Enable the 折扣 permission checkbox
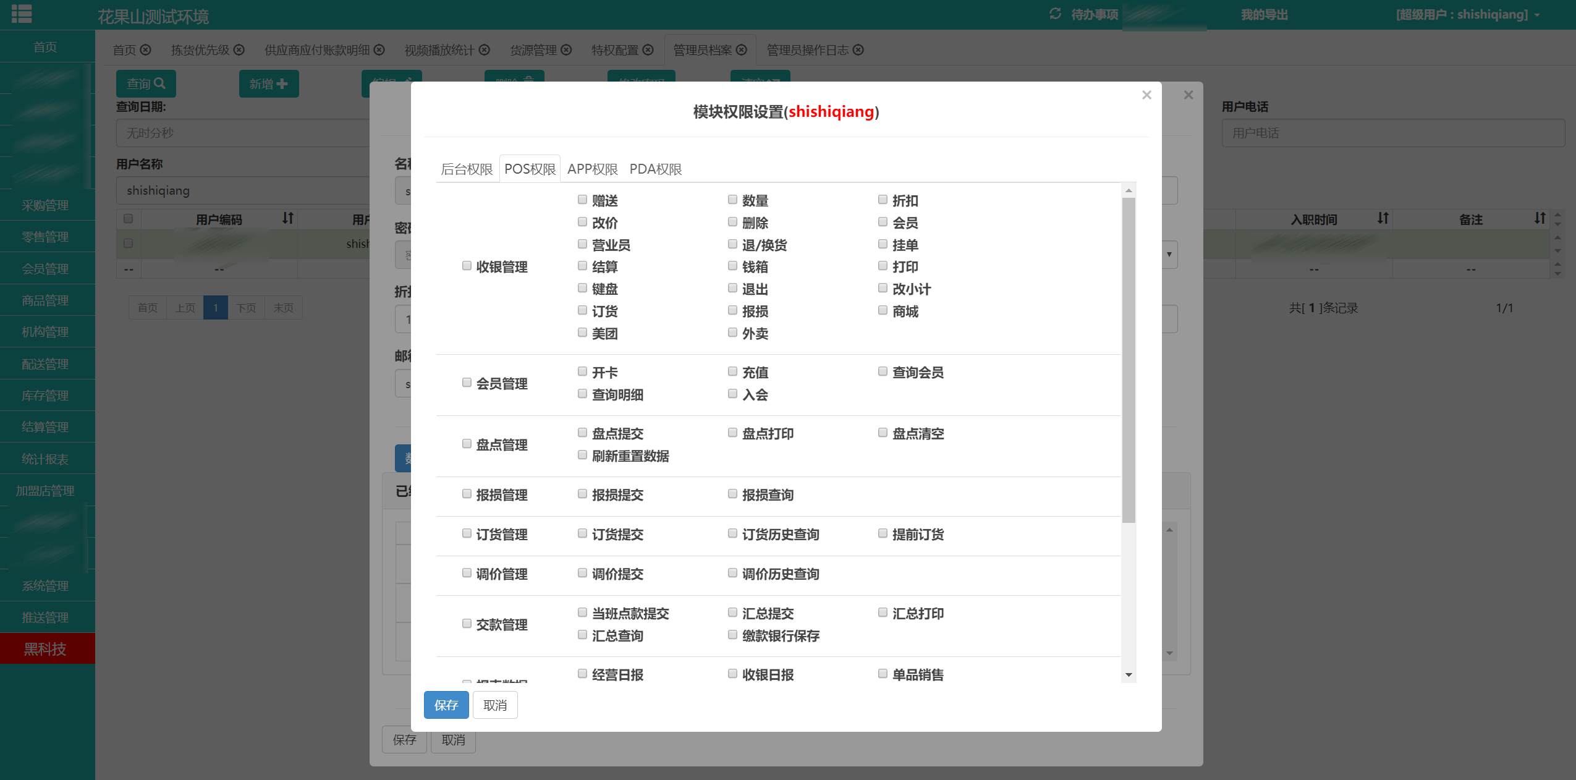This screenshot has height=780, width=1576. [x=883, y=200]
